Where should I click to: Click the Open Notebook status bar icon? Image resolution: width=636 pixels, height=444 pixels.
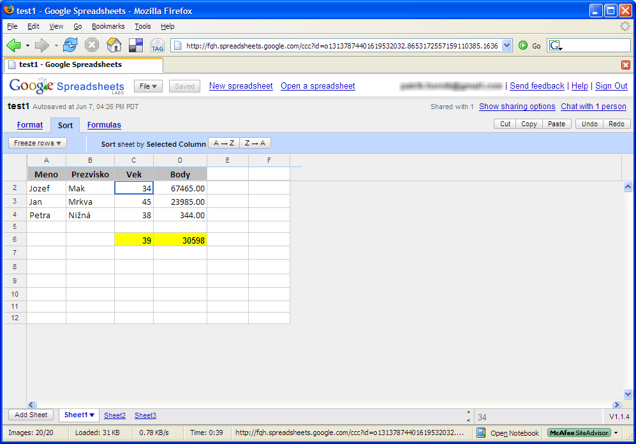click(x=480, y=433)
